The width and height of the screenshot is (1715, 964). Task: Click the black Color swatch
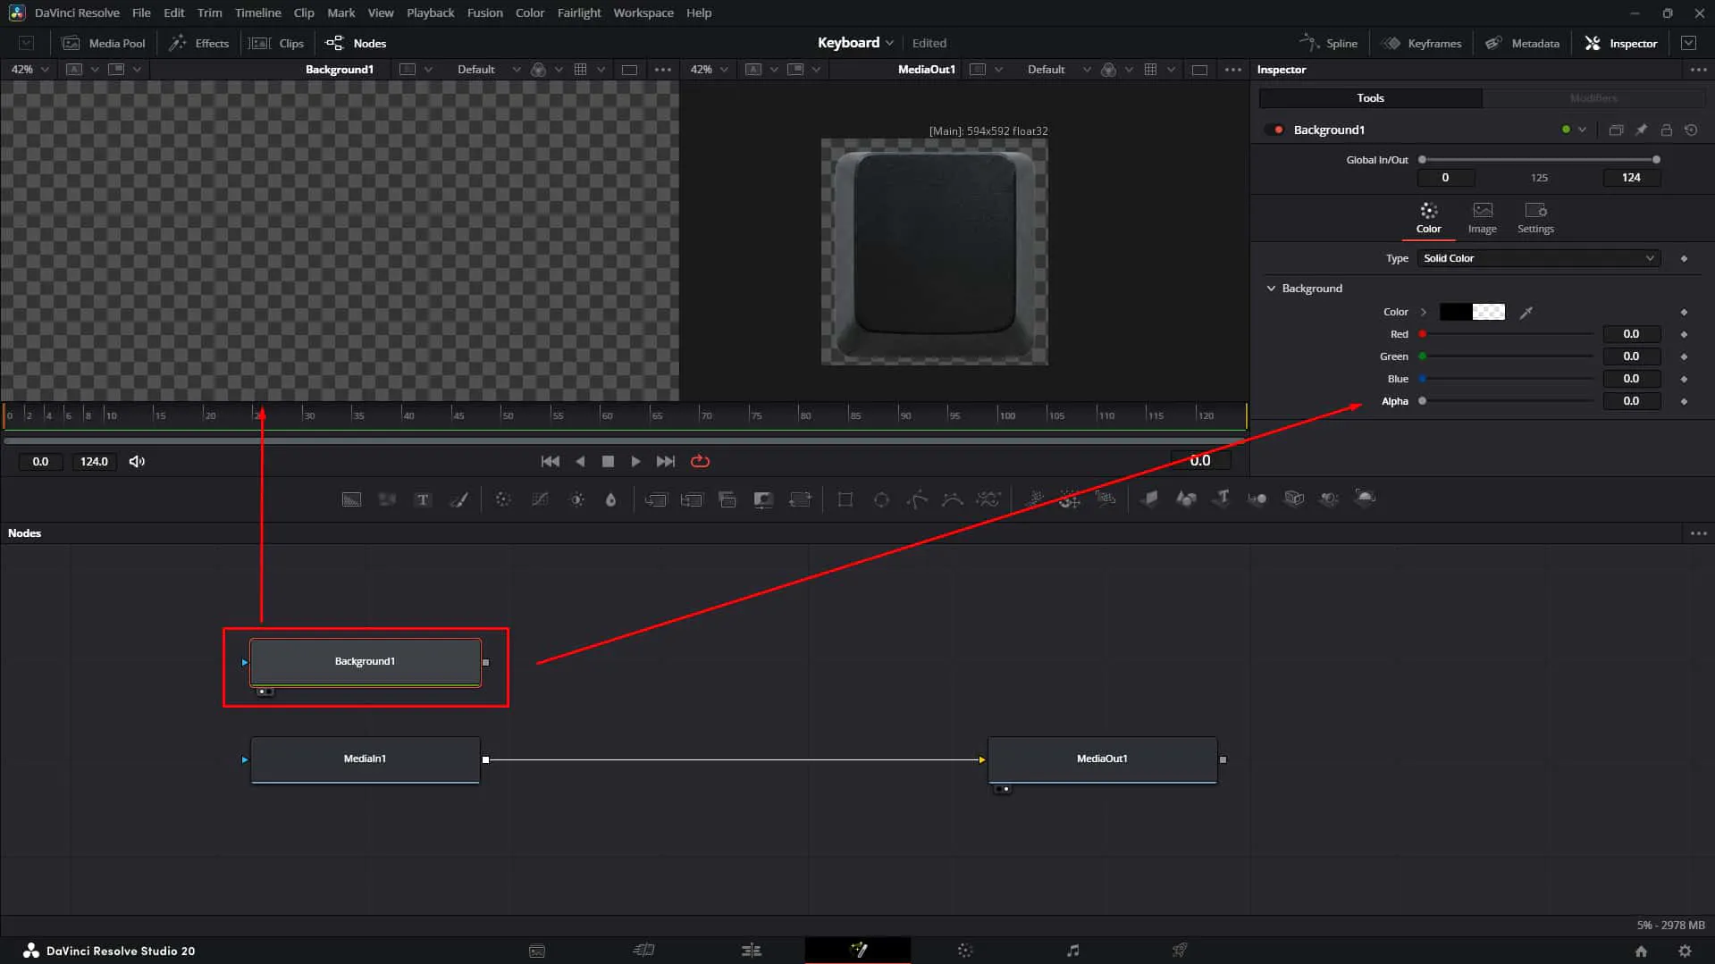[1455, 312]
